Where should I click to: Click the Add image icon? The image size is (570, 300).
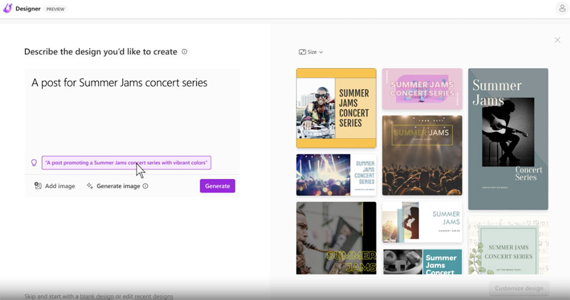pos(38,186)
